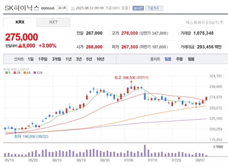Screen dimensions: 228x167
Task: Click the 거래대금 293,456 백만 value
Action: click(x=209, y=47)
